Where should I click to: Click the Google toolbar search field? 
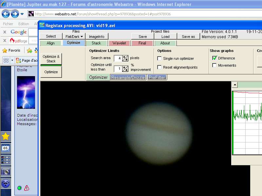pos(33,32)
